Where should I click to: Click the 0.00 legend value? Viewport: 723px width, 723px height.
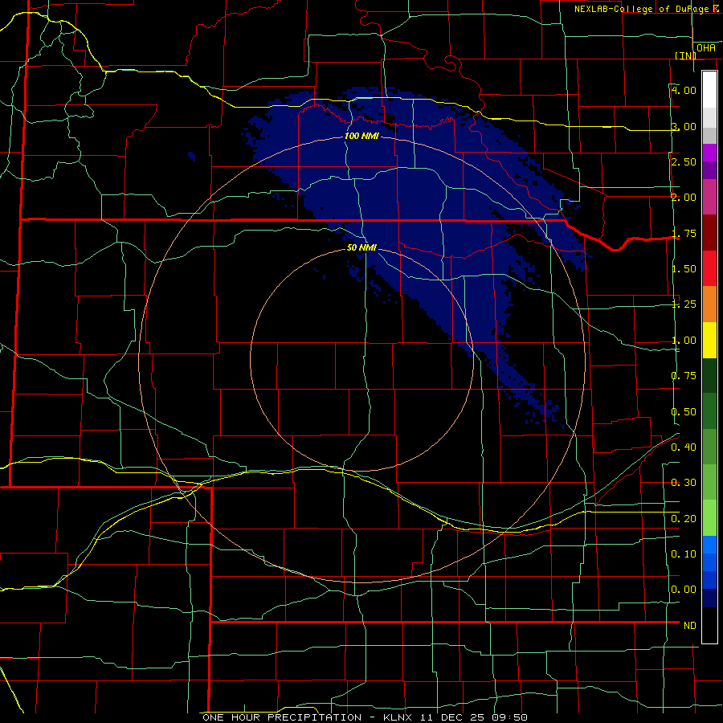point(684,590)
